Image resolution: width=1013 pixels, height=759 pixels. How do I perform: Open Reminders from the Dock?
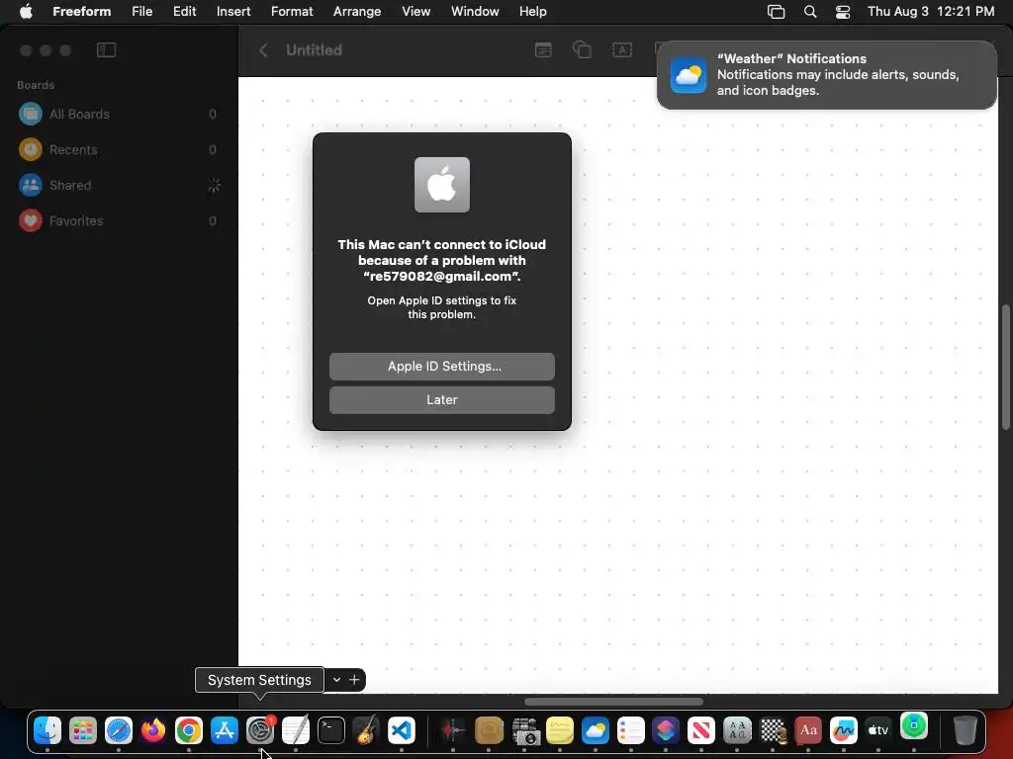631,730
